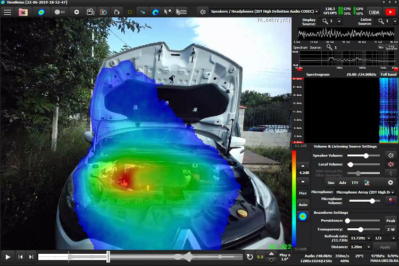Select the Sim mode tab

click(x=331, y=183)
